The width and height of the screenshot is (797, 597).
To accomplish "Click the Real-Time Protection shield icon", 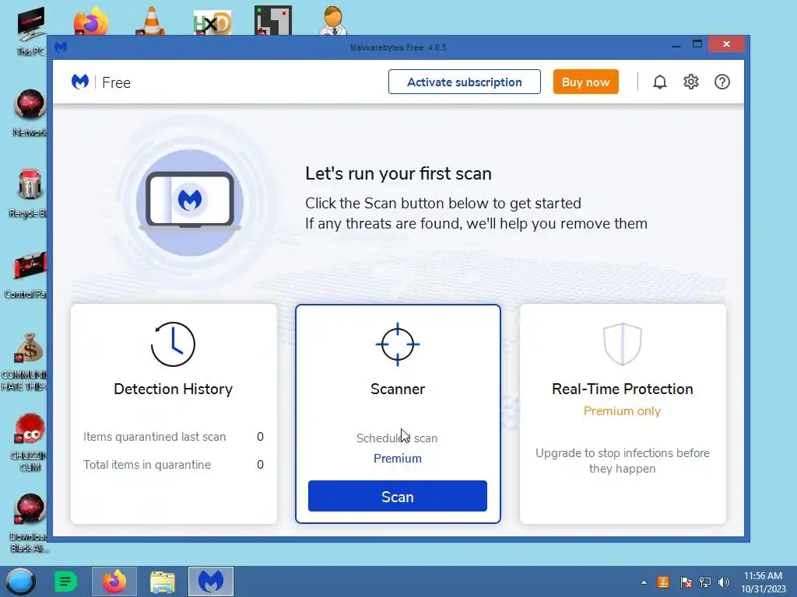I will pyautogui.click(x=622, y=344).
